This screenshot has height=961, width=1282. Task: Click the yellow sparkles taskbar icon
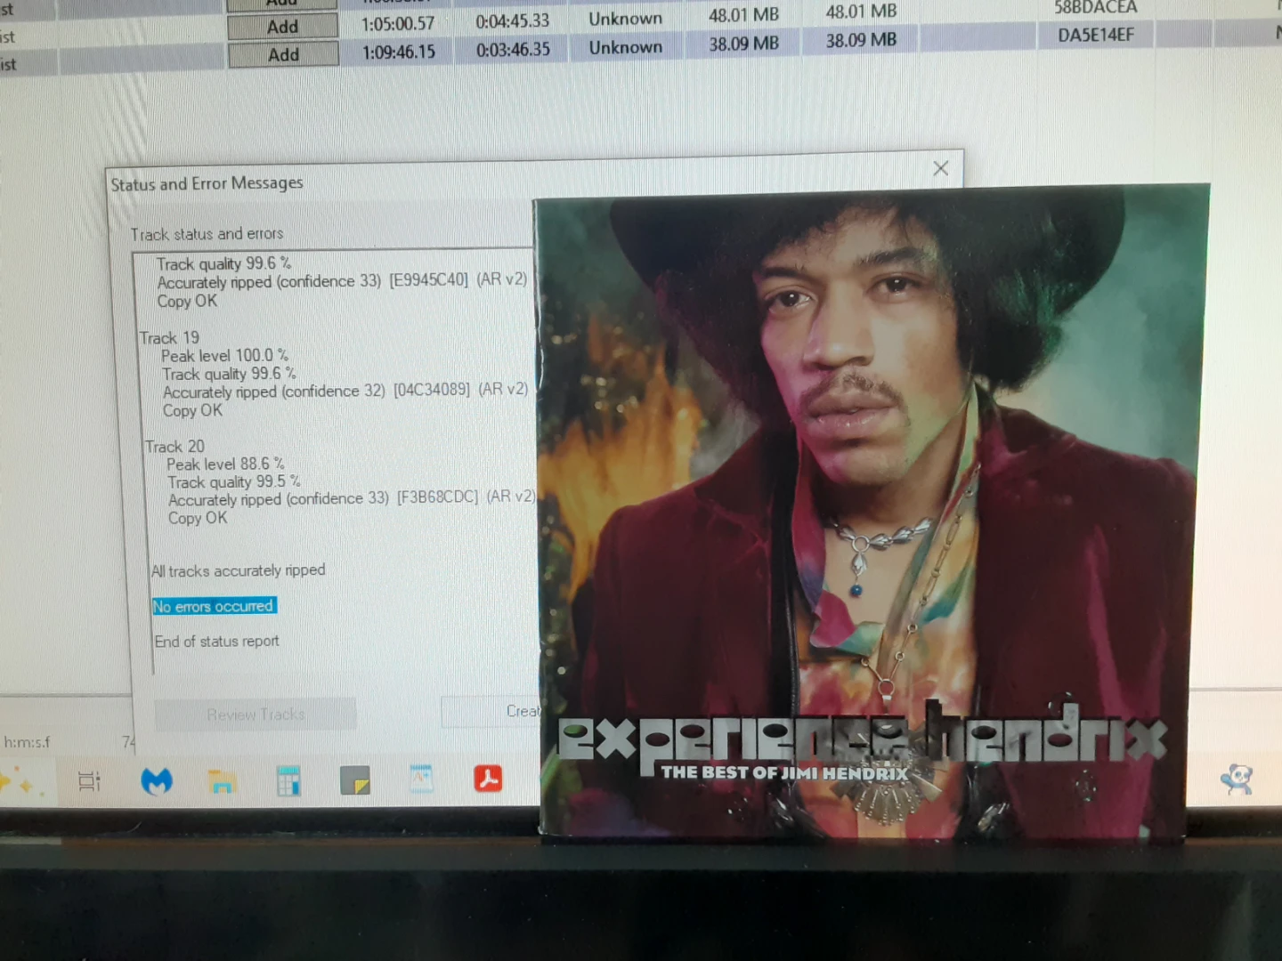18,783
